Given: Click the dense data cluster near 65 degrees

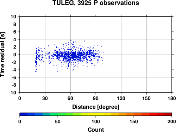Looking at the screenshot, I should pyautogui.click(x=74, y=55).
